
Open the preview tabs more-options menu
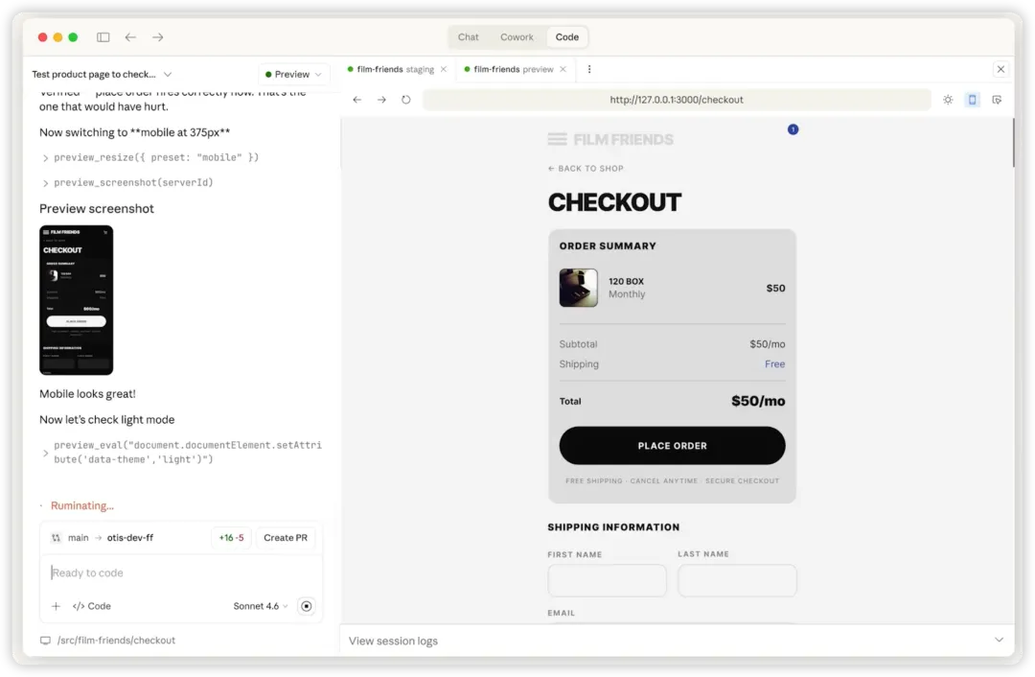click(589, 69)
